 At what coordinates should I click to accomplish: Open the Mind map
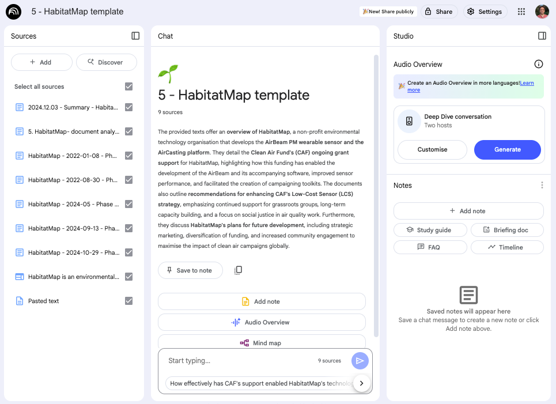262,342
